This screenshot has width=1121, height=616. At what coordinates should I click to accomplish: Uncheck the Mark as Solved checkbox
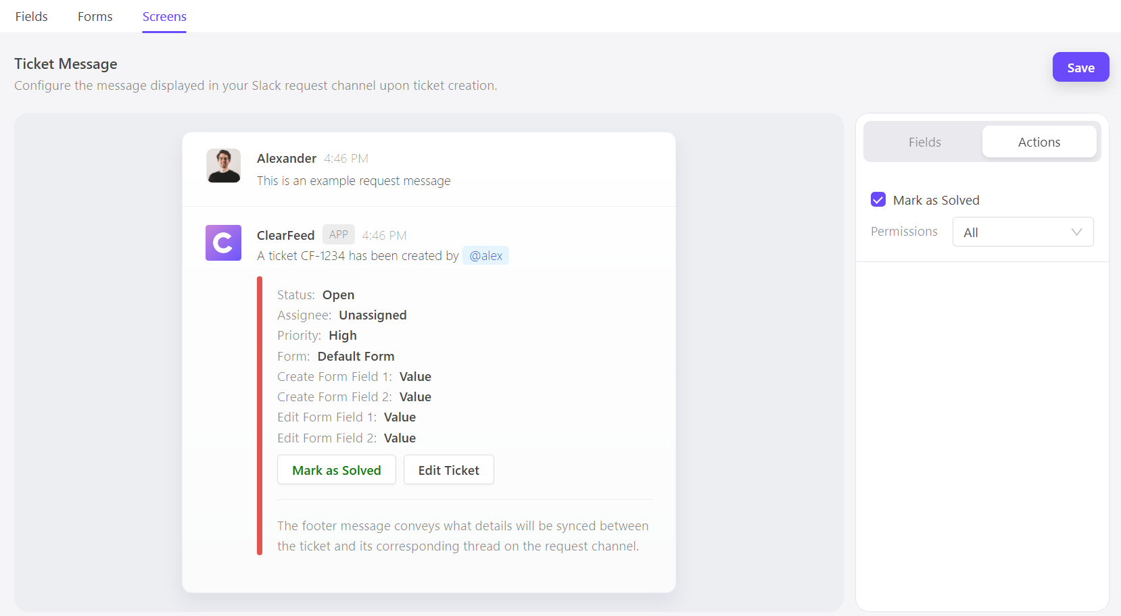click(878, 200)
